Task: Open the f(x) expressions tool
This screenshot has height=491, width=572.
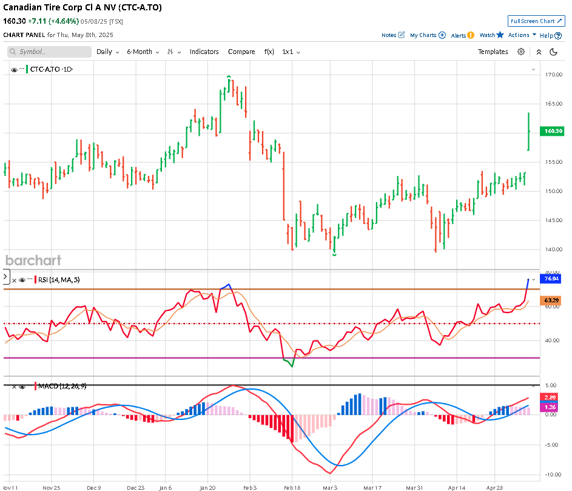Action: pos(268,52)
